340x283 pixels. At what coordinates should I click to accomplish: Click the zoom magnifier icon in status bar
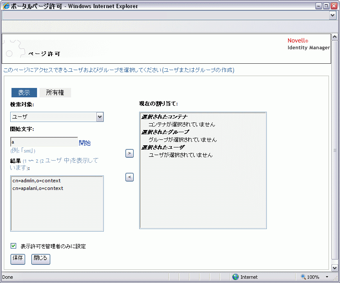(x=303, y=277)
